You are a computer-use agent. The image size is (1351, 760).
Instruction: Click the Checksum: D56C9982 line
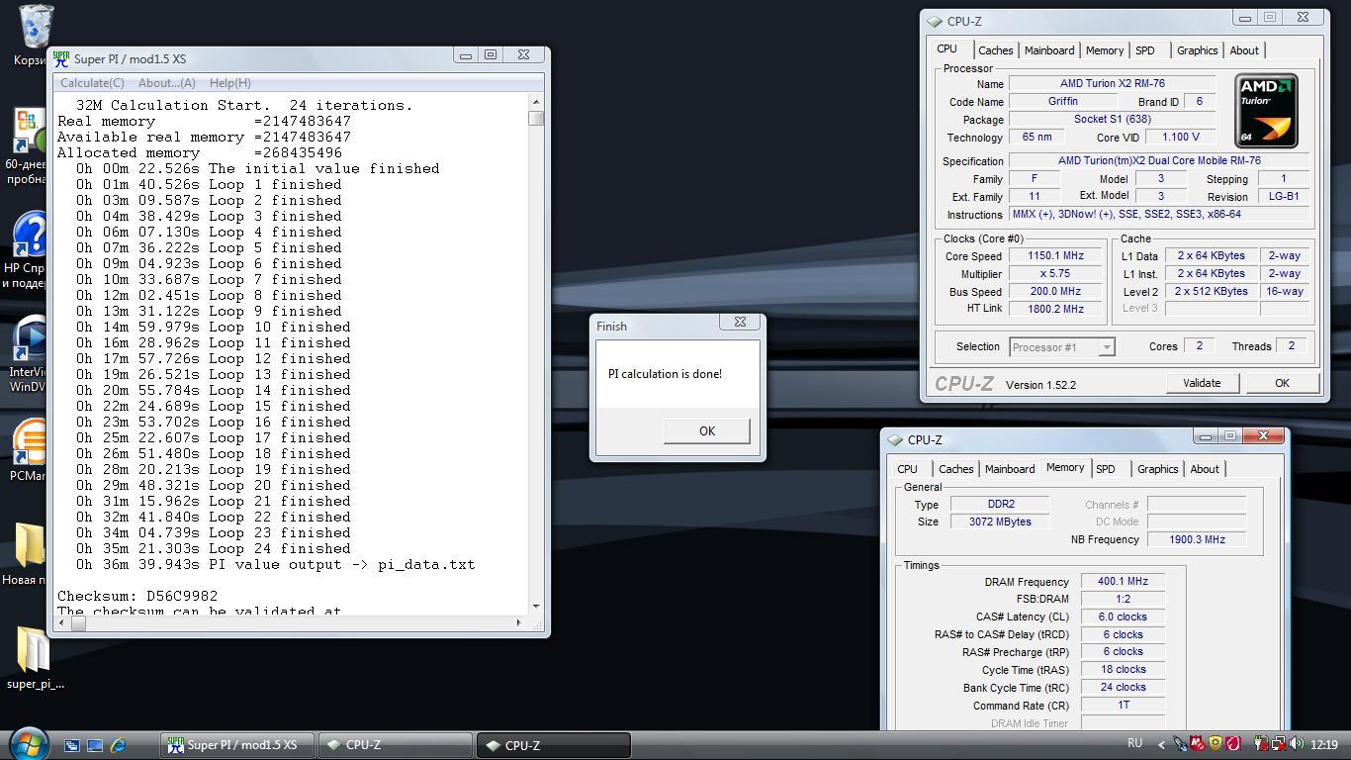click(x=137, y=596)
